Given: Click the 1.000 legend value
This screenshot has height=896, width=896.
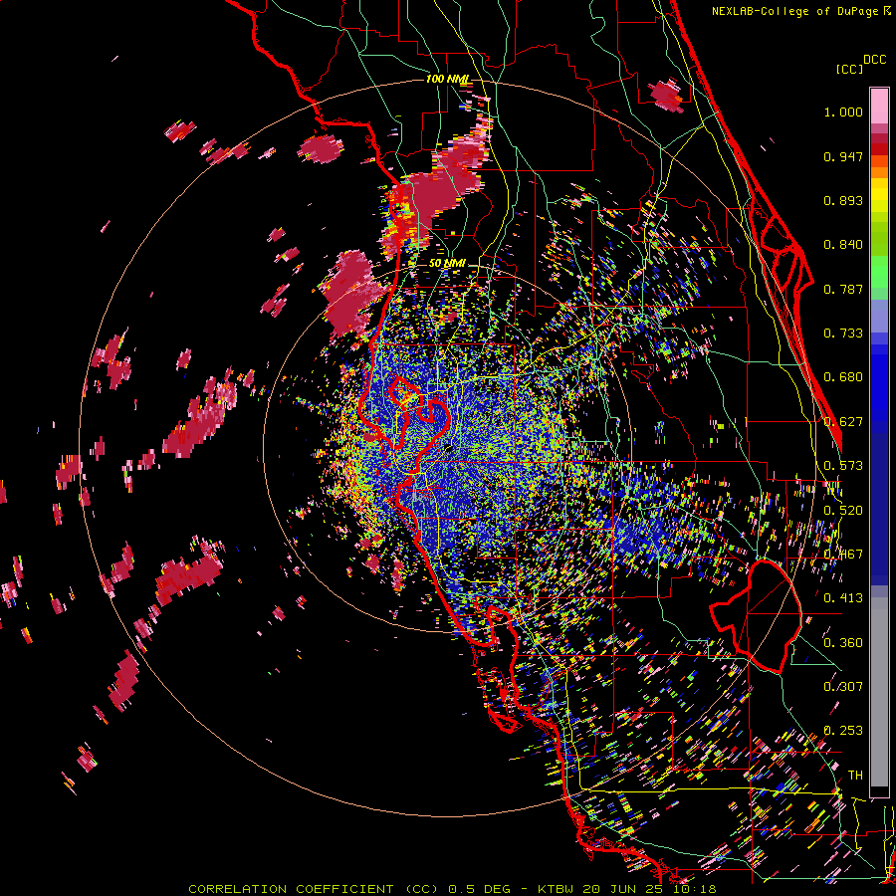Looking at the screenshot, I should (843, 112).
